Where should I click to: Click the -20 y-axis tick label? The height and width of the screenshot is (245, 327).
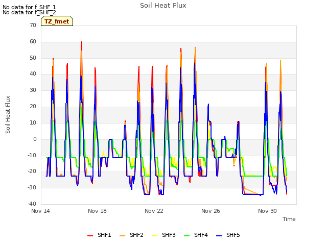click(x=32, y=171)
